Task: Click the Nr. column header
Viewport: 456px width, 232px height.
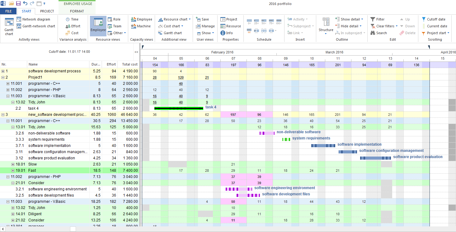Action: click(x=13, y=64)
